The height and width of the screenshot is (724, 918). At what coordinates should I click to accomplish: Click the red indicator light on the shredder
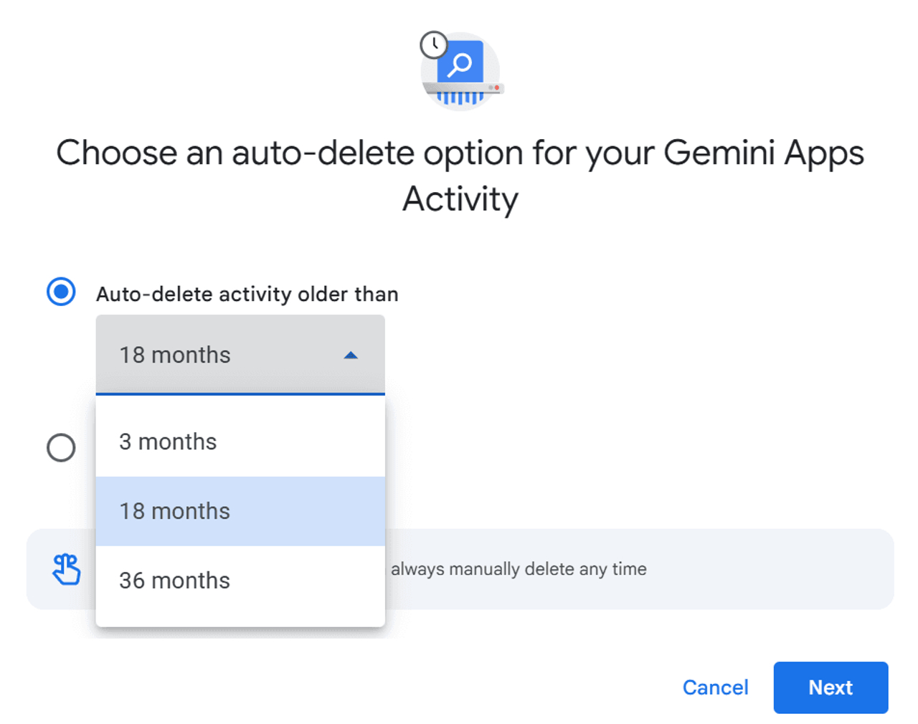(x=497, y=87)
